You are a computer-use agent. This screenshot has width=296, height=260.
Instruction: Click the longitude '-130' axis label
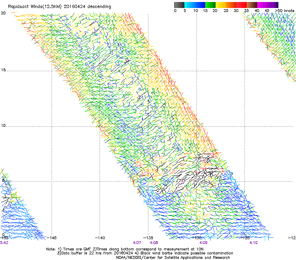pos(197,238)
